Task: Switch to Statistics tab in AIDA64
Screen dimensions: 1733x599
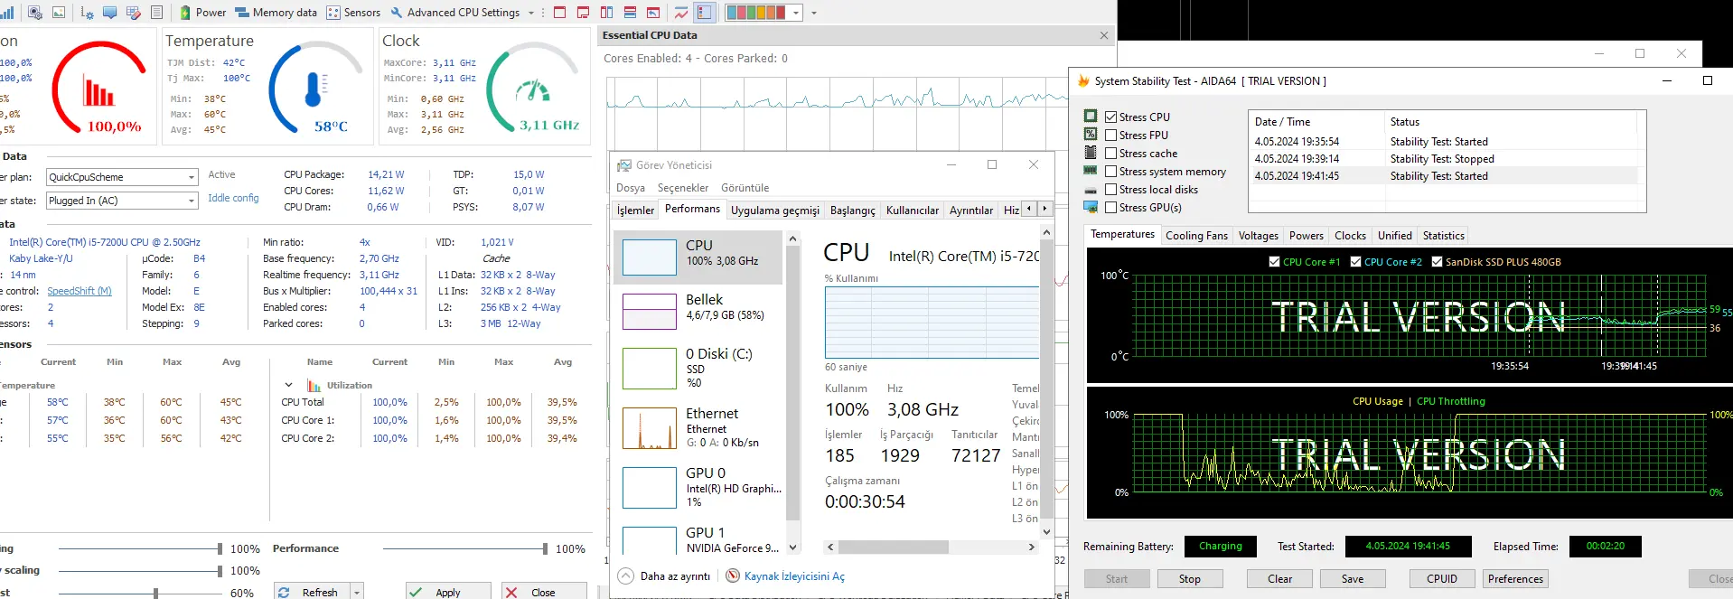Action: 1443,235
